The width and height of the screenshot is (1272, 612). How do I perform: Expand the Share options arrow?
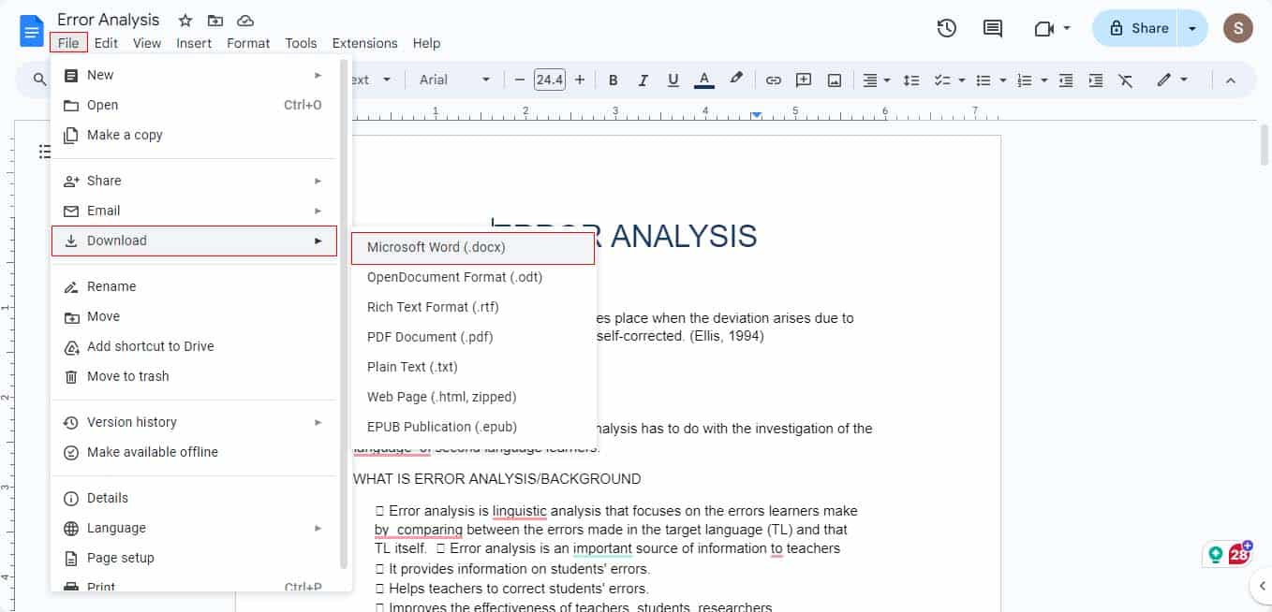[1192, 28]
